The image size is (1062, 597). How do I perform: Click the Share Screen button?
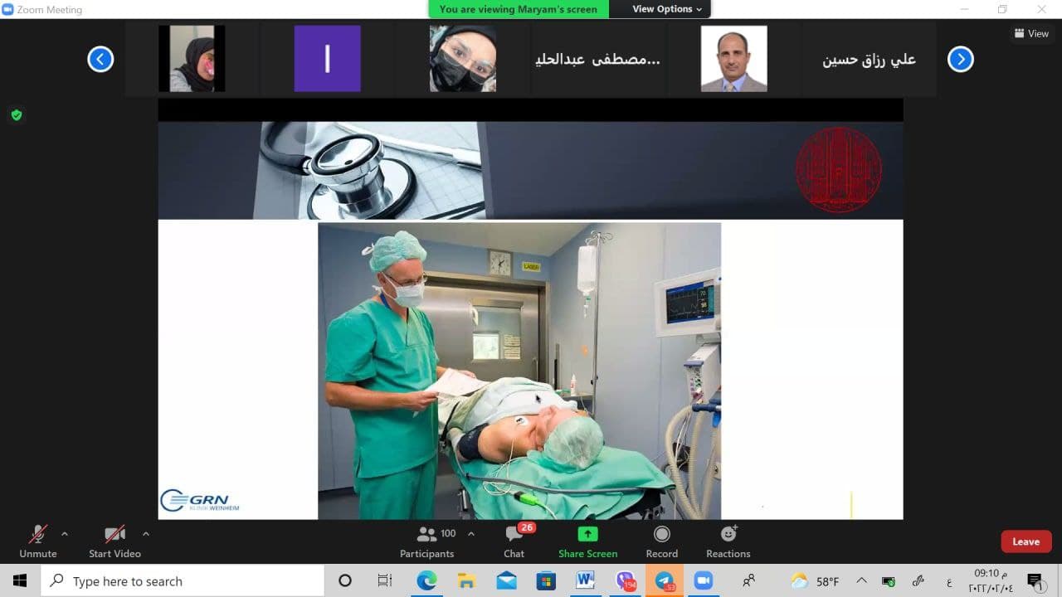[587, 541]
